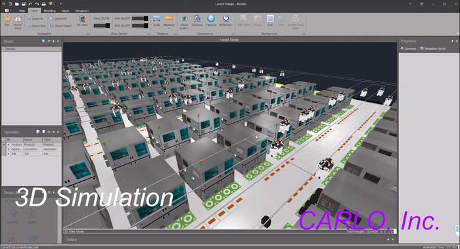Expand the Job row in Operation panel
460x249 pixels.
click(9, 154)
